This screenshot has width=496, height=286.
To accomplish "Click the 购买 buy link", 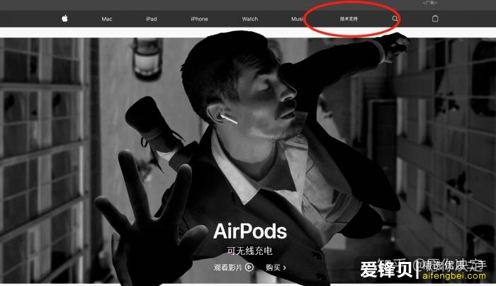I will tap(276, 268).
